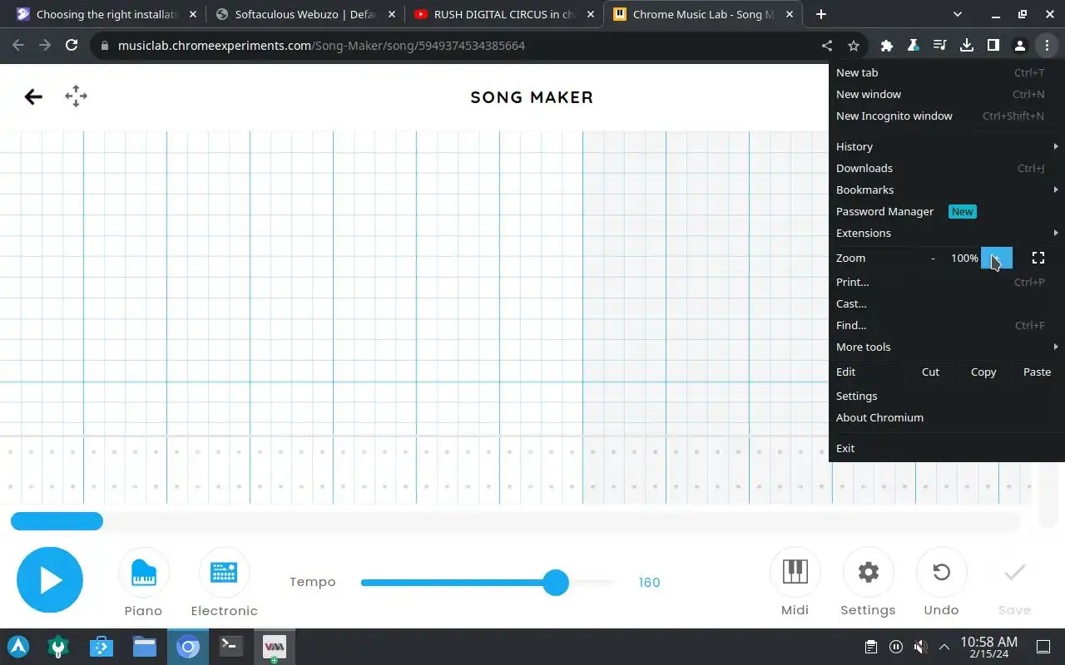Switch instrument using the Piano icon

[143, 573]
